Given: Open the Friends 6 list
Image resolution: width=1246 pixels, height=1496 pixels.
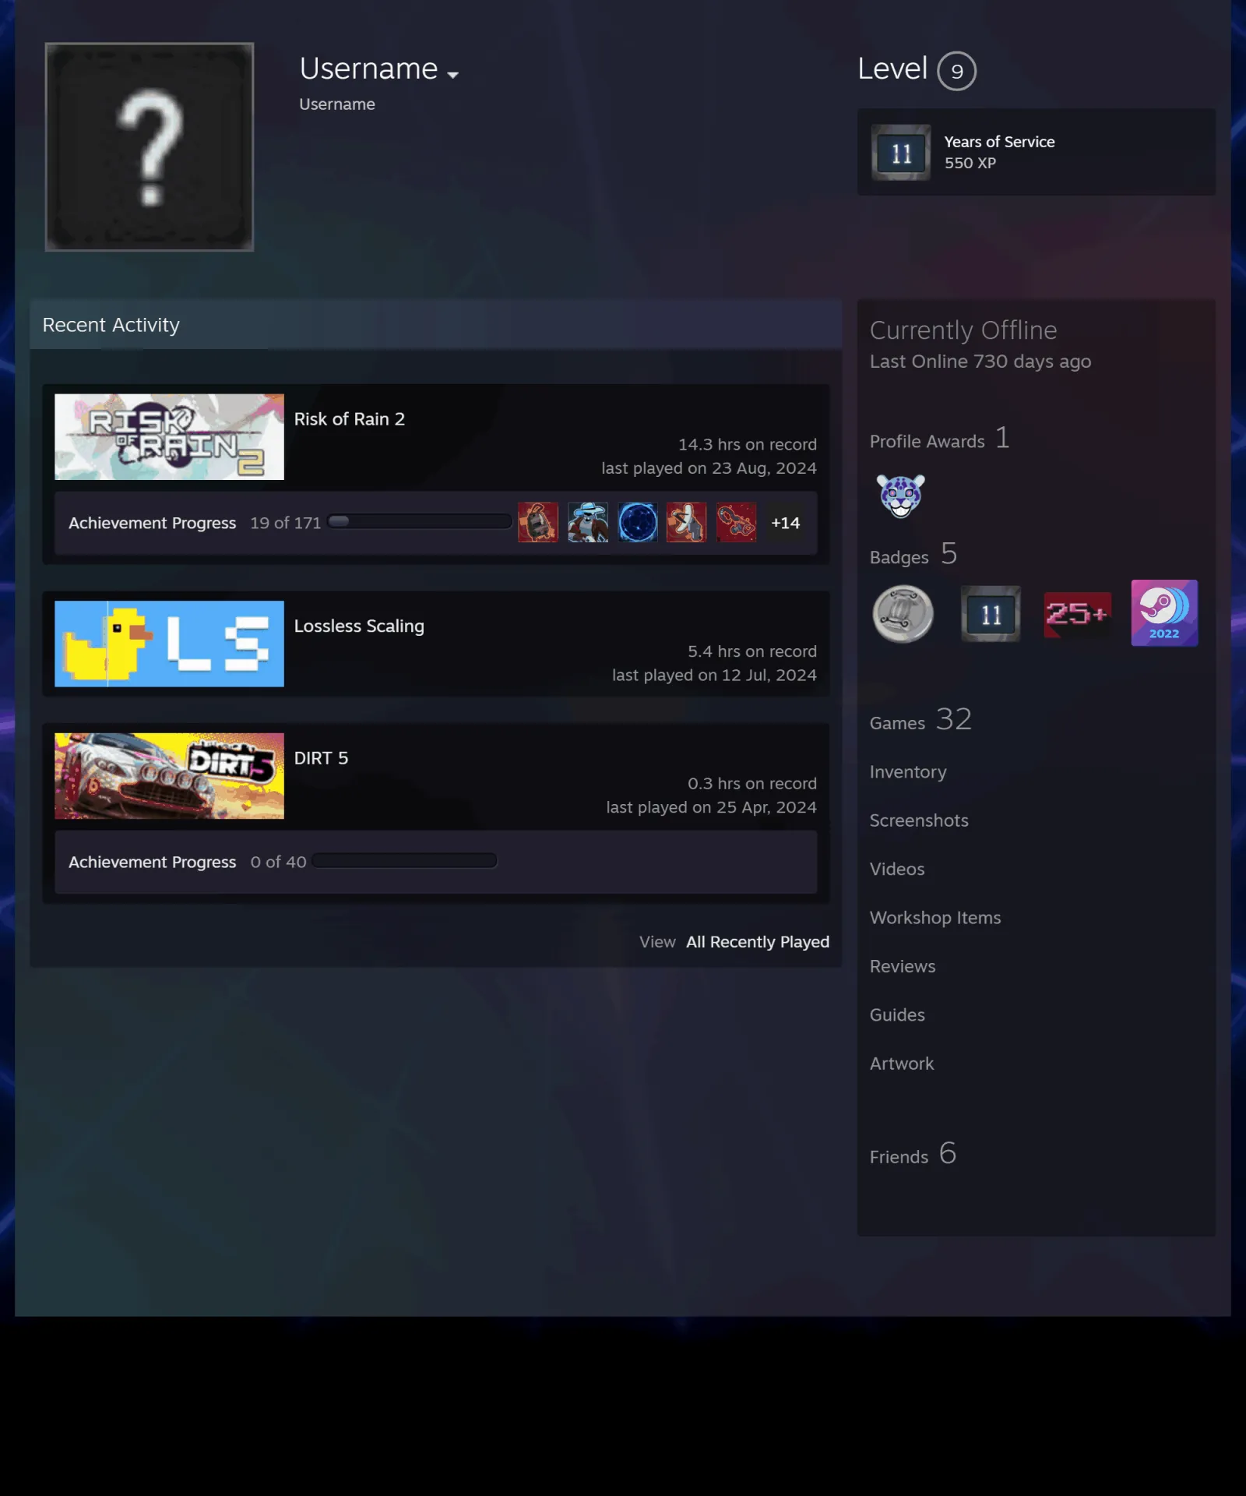Looking at the screenshot, I should pyautogui.click(x=913, y=1154).
